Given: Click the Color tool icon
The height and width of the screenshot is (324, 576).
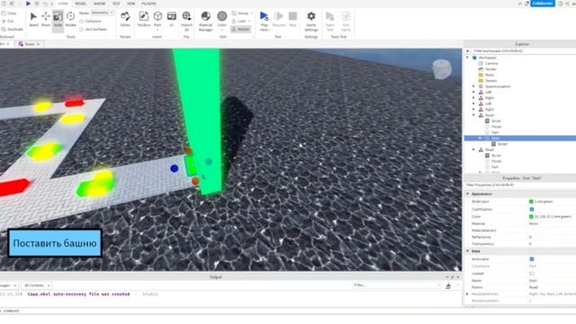Looking at the screenshot, I should pyautogui.click(x=222, y=16).
